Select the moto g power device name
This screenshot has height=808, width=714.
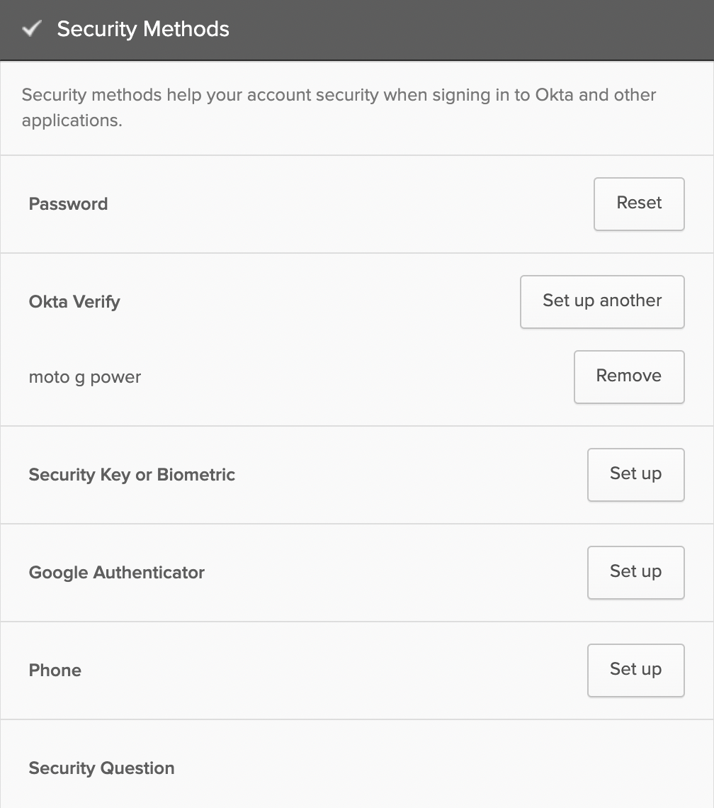(84, 377)
